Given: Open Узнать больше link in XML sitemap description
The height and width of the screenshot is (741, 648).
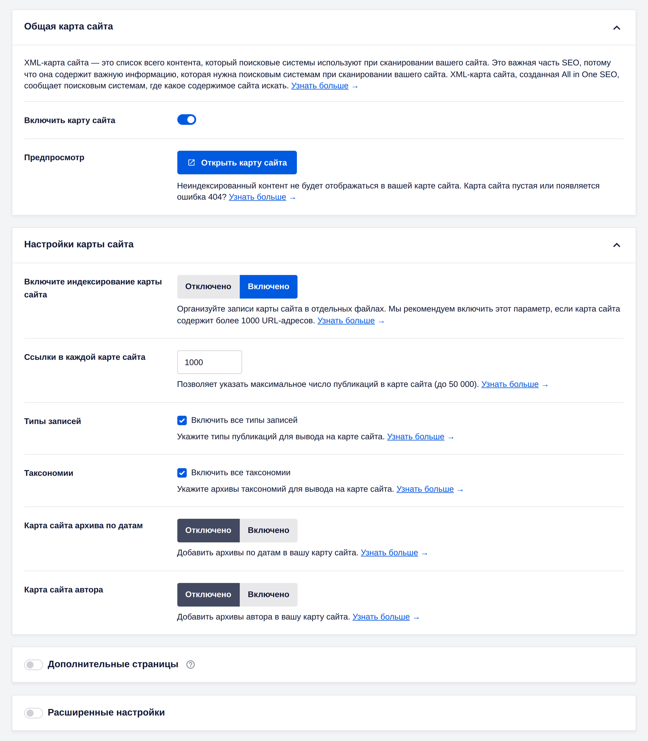Looking at the screenshot, I should 320,86.
